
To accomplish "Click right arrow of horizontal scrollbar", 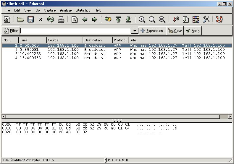I will point(230,116).
